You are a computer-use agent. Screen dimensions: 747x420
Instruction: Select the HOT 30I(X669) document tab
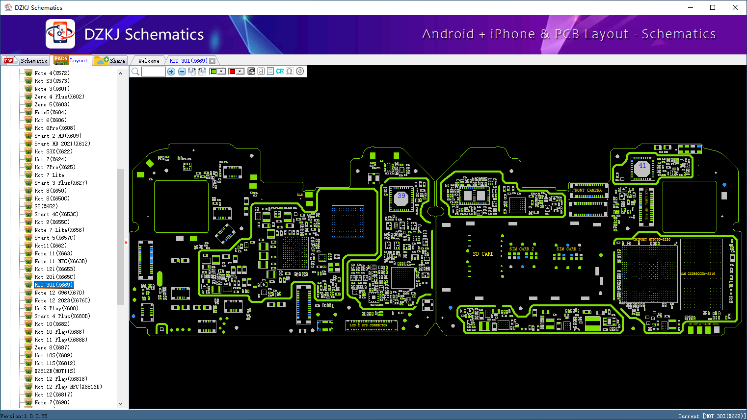tap(188, 61)
